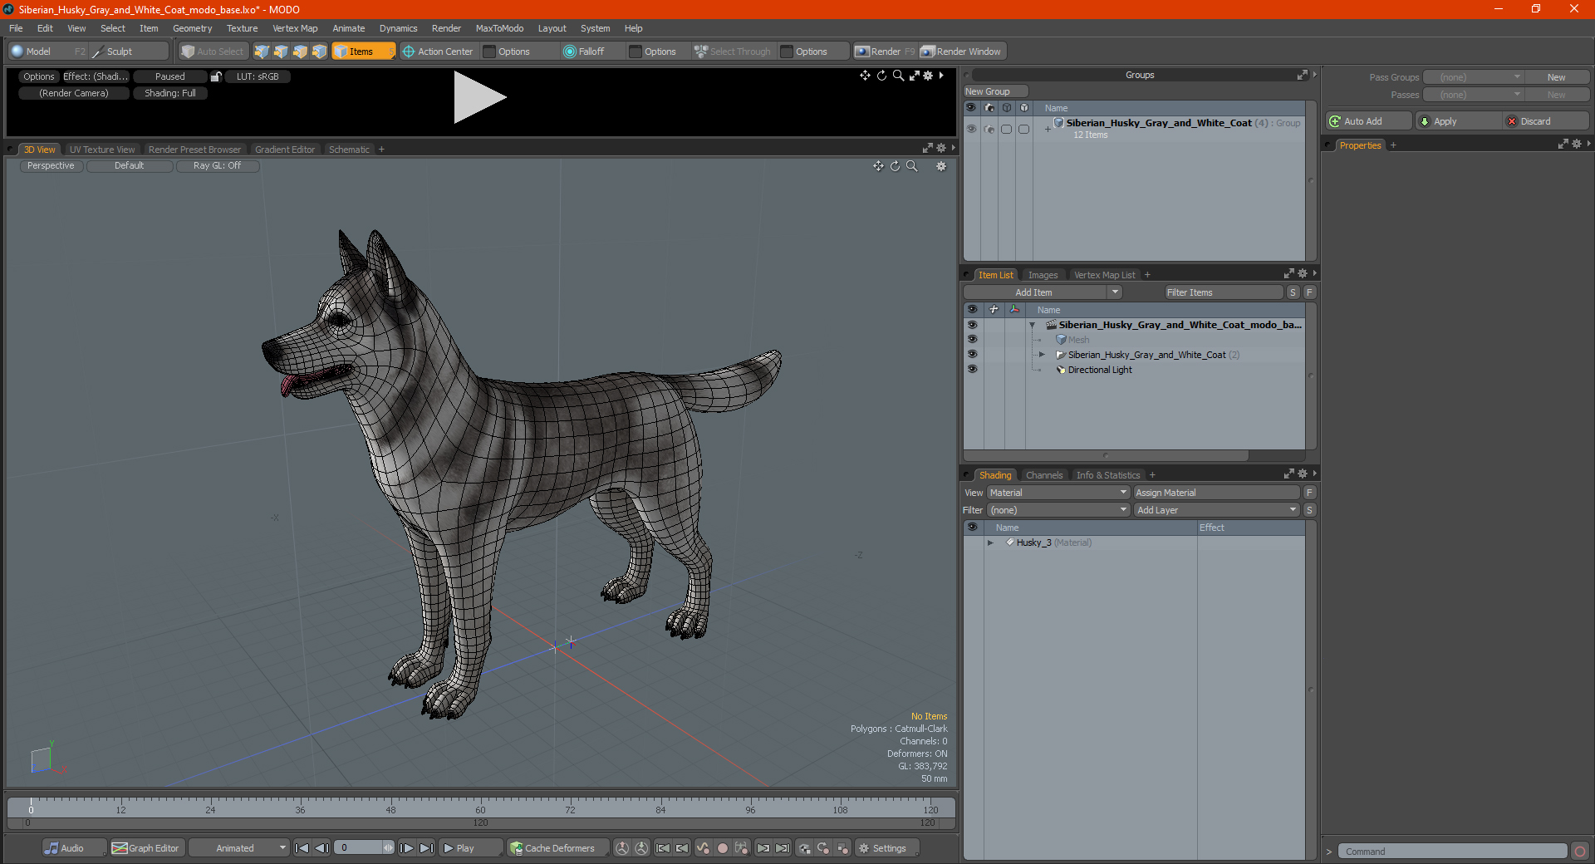The height and width of the screenshot is (864, 1595).
Task: Click the lock icon beside LUT: sRGB
Action: 216,76
